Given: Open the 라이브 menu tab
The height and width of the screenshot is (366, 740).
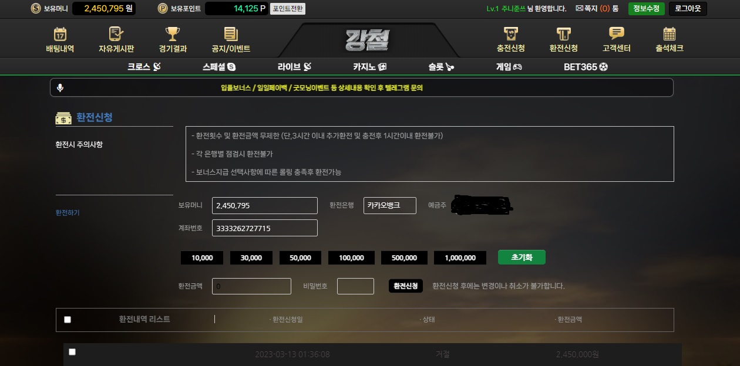Looking at the screenshot, I should click(294, 67).
